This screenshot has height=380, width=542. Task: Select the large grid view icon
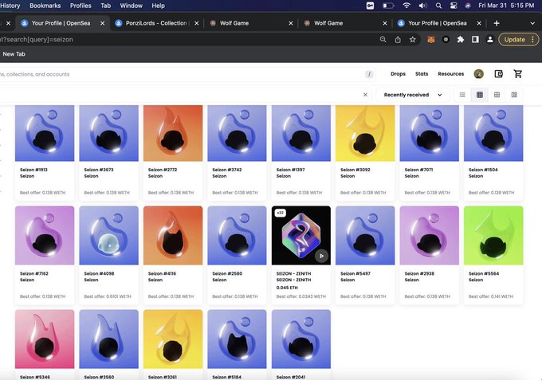(497, 95)
